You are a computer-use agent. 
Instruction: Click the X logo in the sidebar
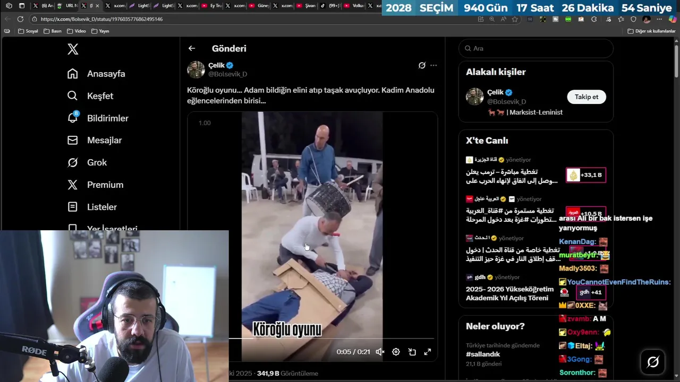point(73,49)
